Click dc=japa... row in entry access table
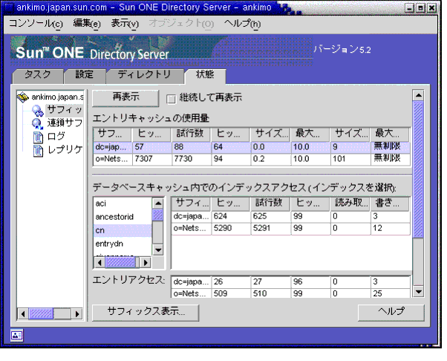The height and width of the screenshot is (361, 447). point(291,282)
